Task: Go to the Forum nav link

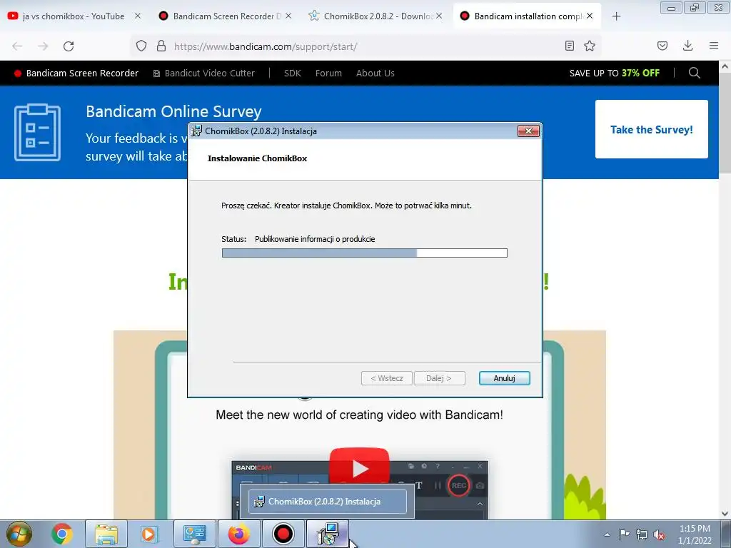Action: tap(328, 73)
